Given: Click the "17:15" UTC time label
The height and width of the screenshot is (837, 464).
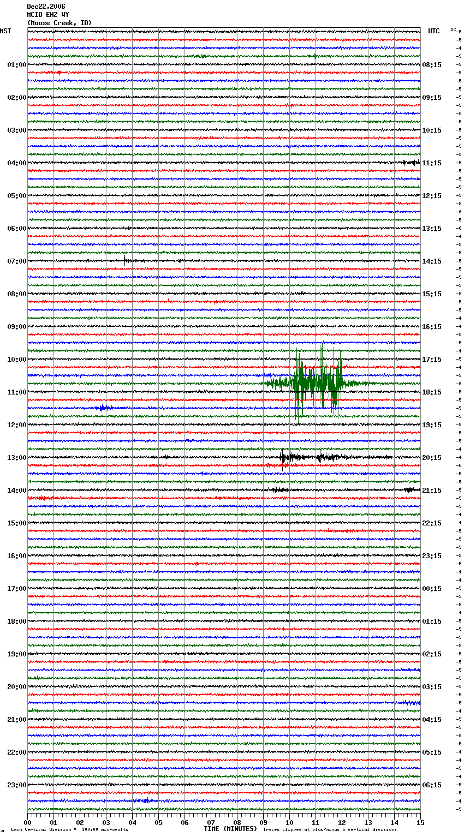Looking at the screenshot, I should coord(432,360).
